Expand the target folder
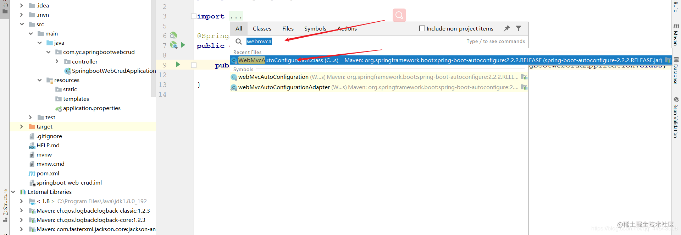 [x=21, y=126]
